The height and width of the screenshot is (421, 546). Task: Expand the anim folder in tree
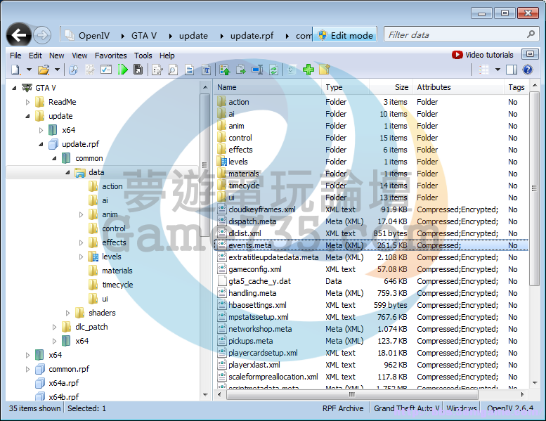click(x=82, y=214)
